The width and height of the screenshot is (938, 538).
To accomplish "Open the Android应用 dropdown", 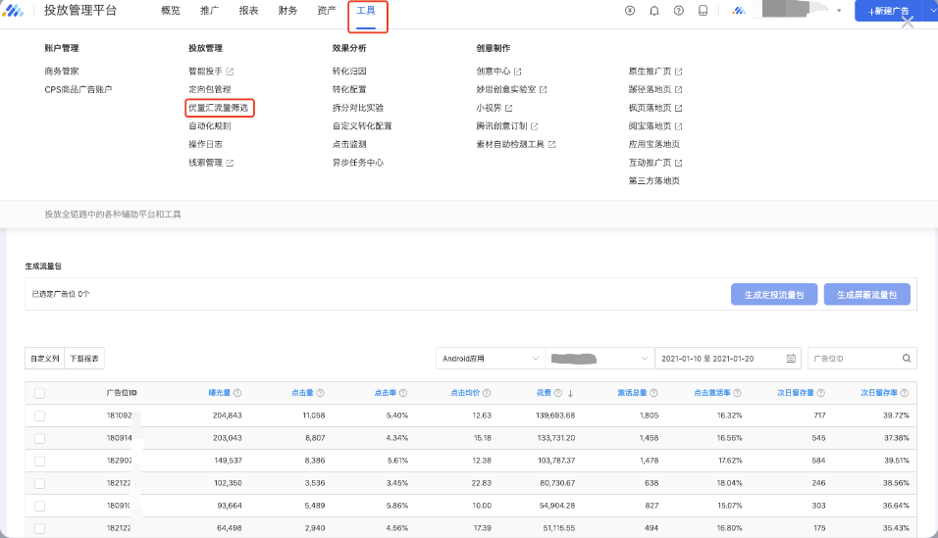I will pos(490,359).
